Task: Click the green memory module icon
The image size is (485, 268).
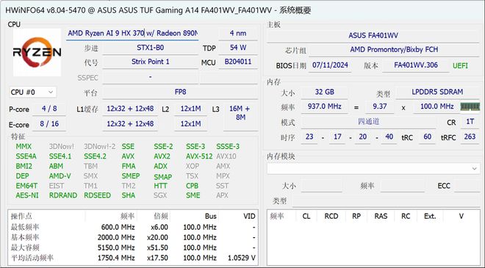Action: 470,107
